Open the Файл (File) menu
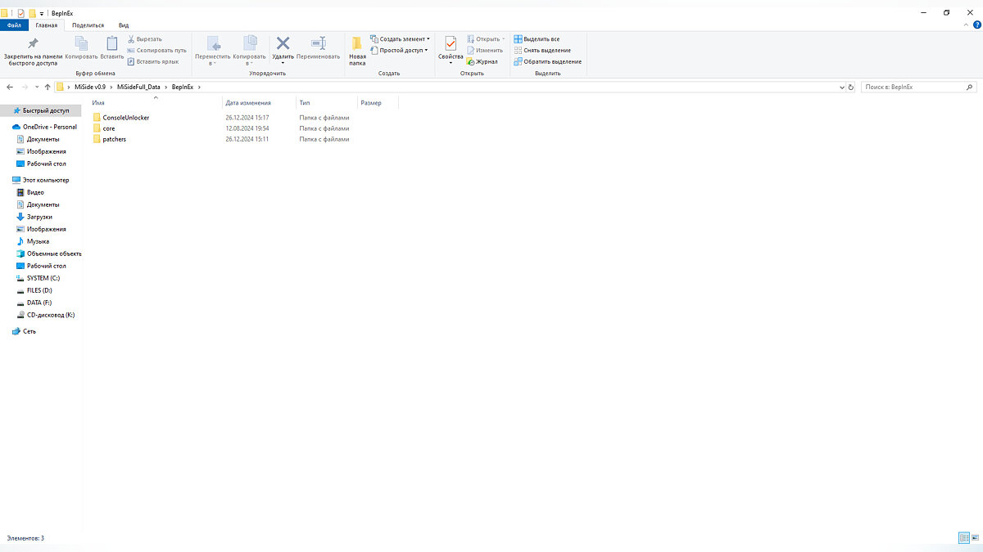Screen dimensions: 983x552 15,25
